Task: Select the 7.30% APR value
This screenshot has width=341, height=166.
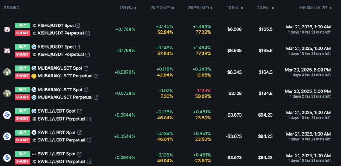Action: pyautogui.click(x=167, y=96)
